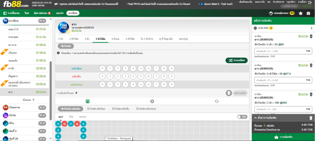Expand the คีโน category
The width and height of the screenshot is (315, 141).
coord(42,123)
